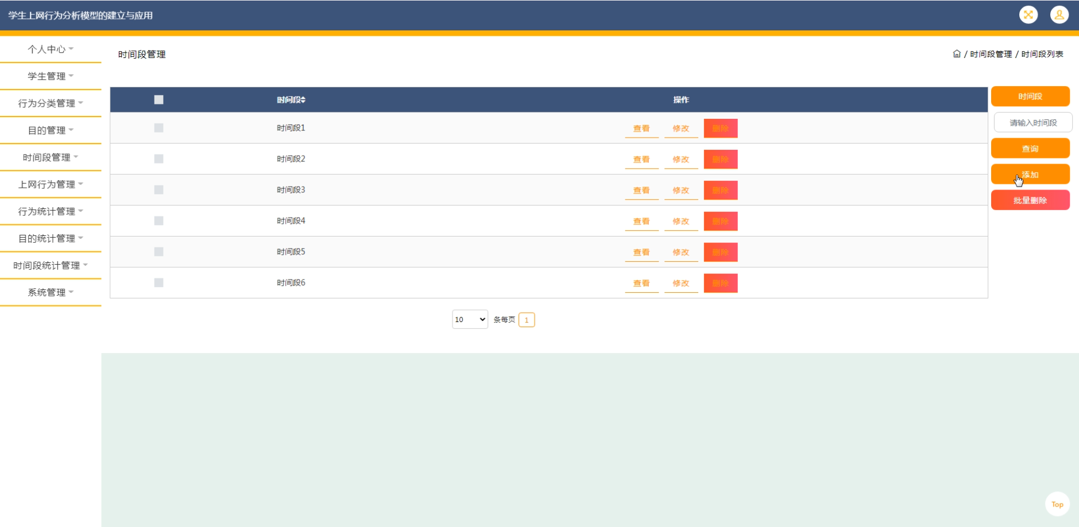Image resolution: width=1079 pixels, height=527 pixels.
Task: Open the rows-per-page dropdown showing 10
Action: pos(470,320)
